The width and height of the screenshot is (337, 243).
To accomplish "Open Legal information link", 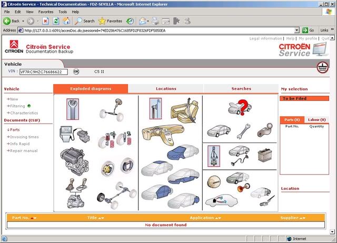I will point(265,38).
